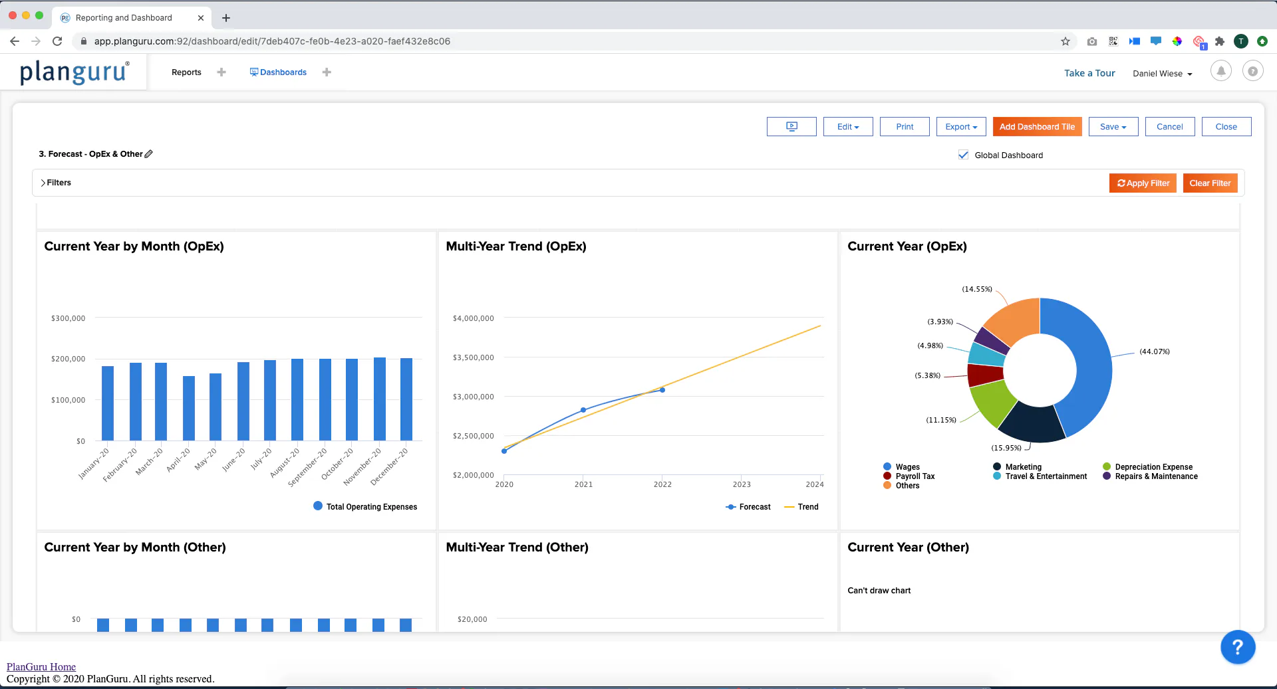1277x689 pixels.
Task: Open the blue floating help chat button
Action: (1238, 647)
